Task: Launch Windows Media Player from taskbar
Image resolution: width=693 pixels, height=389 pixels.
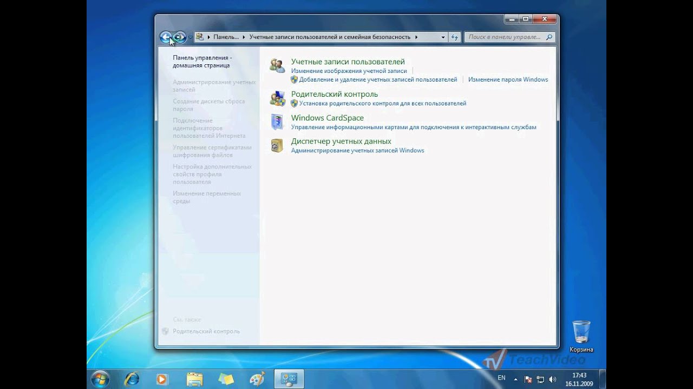Action: [x=162, y=379]
